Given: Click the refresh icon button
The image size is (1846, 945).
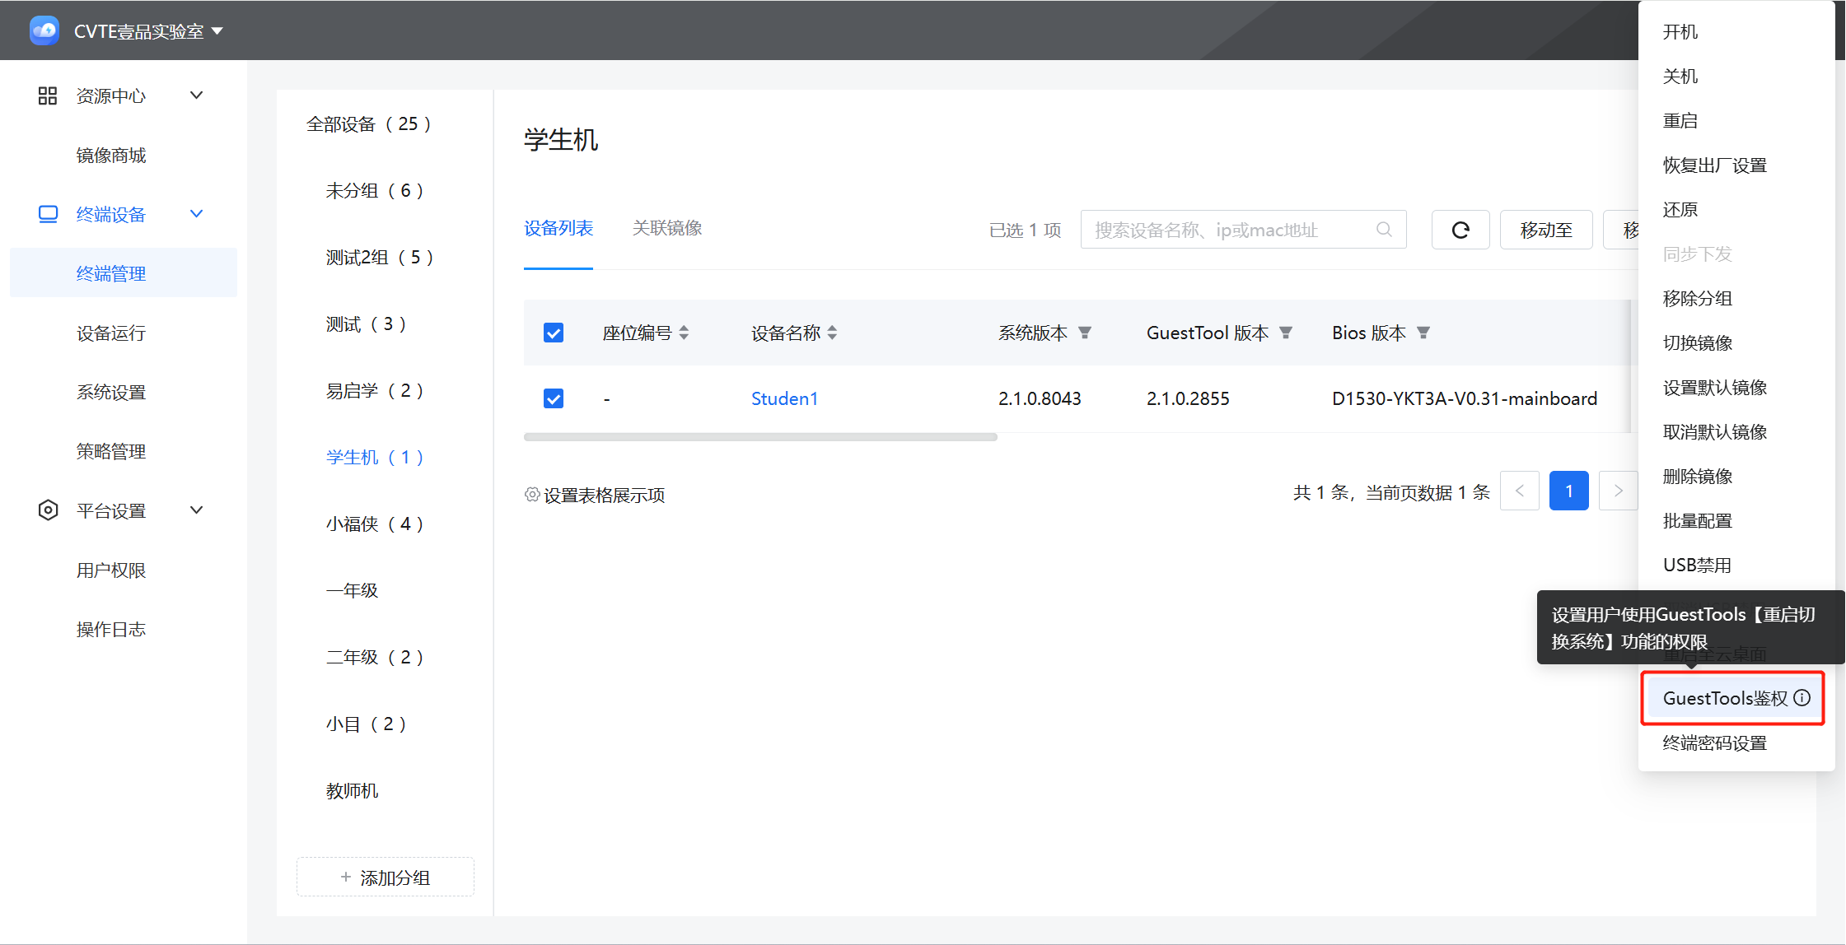Looking at the screenshot, I should point(1460,230).
